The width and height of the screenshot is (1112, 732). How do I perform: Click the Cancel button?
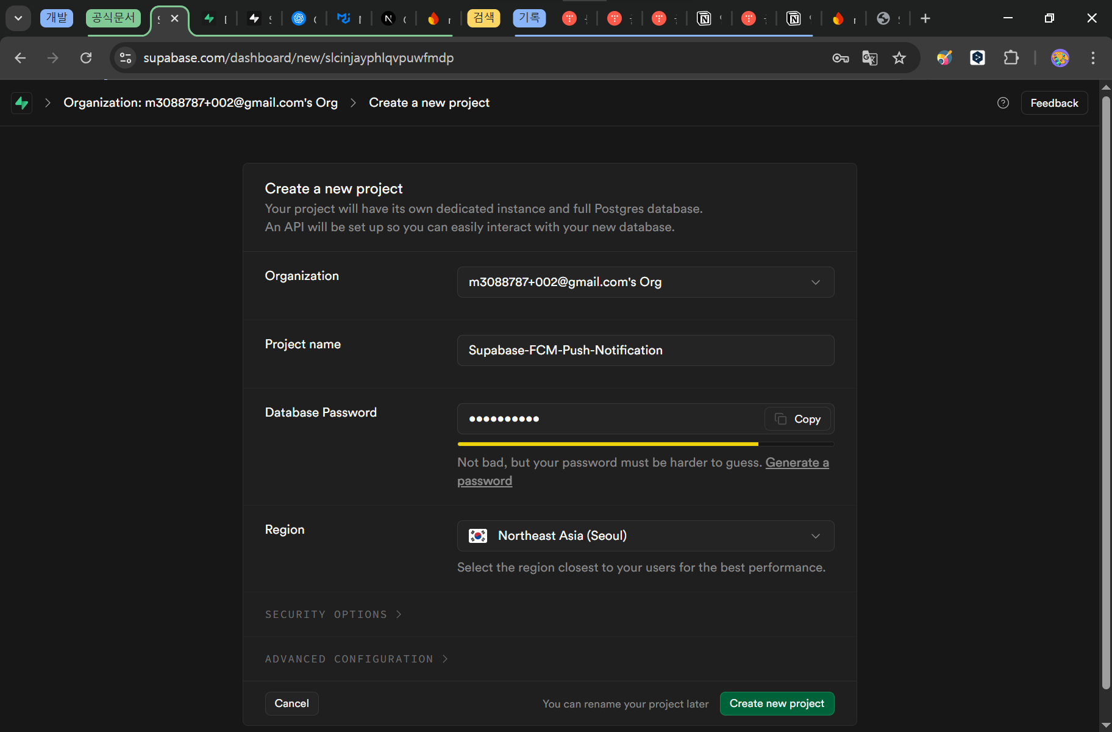pyautogui.click(x=291, y=703)
